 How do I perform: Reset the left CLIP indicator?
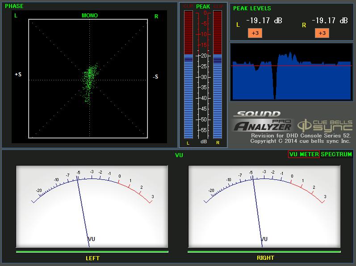[188, 6]
